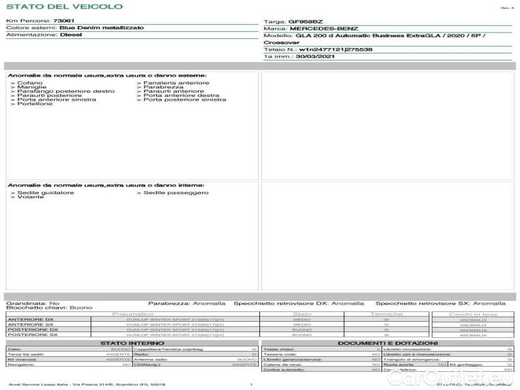The width and height of the screenshot is (520, 390).
Task: Click the "Antenna radio:" label
Action: coord(151,359)
